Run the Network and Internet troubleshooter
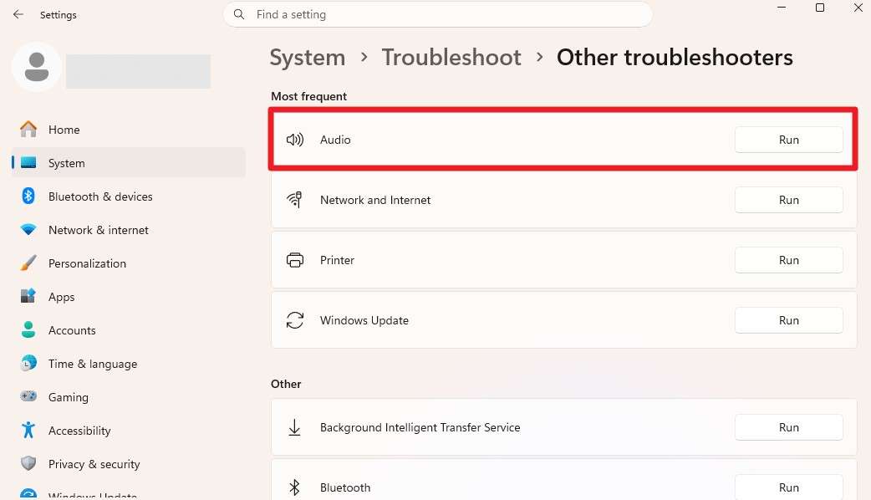This screenshot has height=500, width=871. (789, 200)
